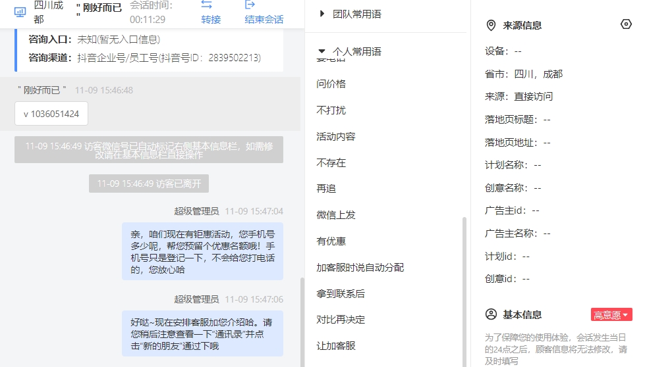Select the 活动内容 quick phrase
Screen dimensions: 645x367
pos(335,136)
